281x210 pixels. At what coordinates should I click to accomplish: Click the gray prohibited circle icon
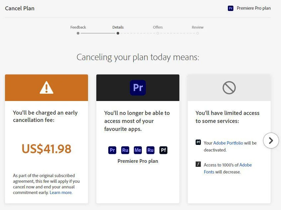229,87
